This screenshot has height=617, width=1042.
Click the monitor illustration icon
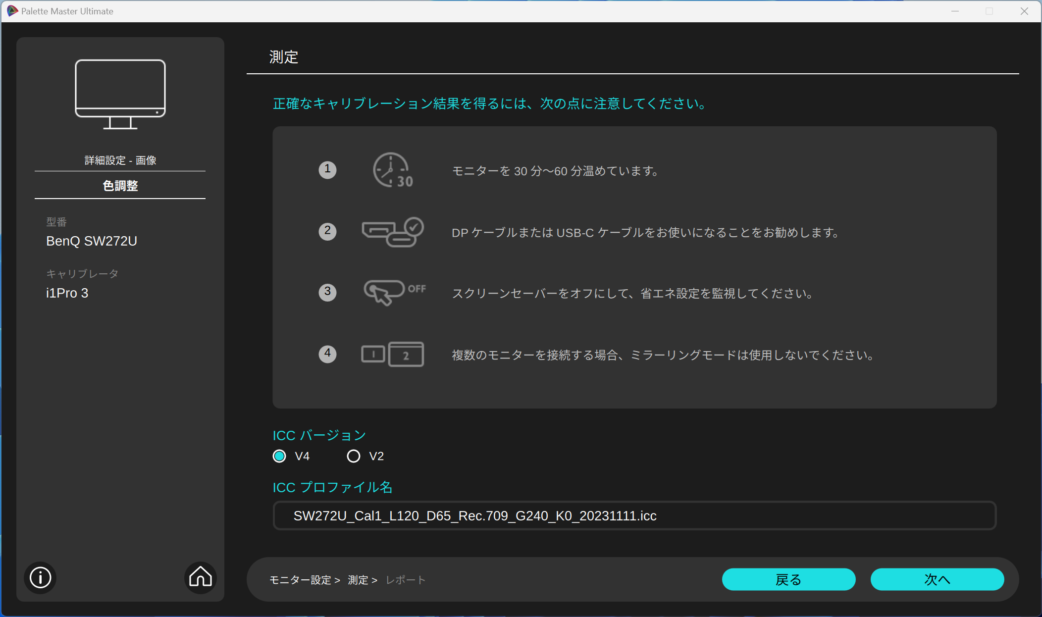[x=120, y=94]
